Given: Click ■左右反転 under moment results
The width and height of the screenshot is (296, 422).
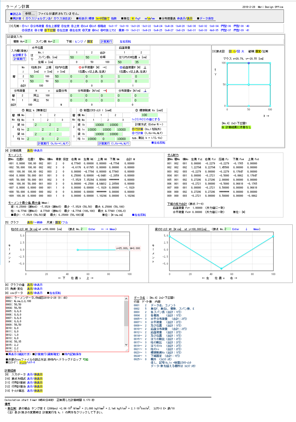Looking at the screenshot, I should 139,215.
